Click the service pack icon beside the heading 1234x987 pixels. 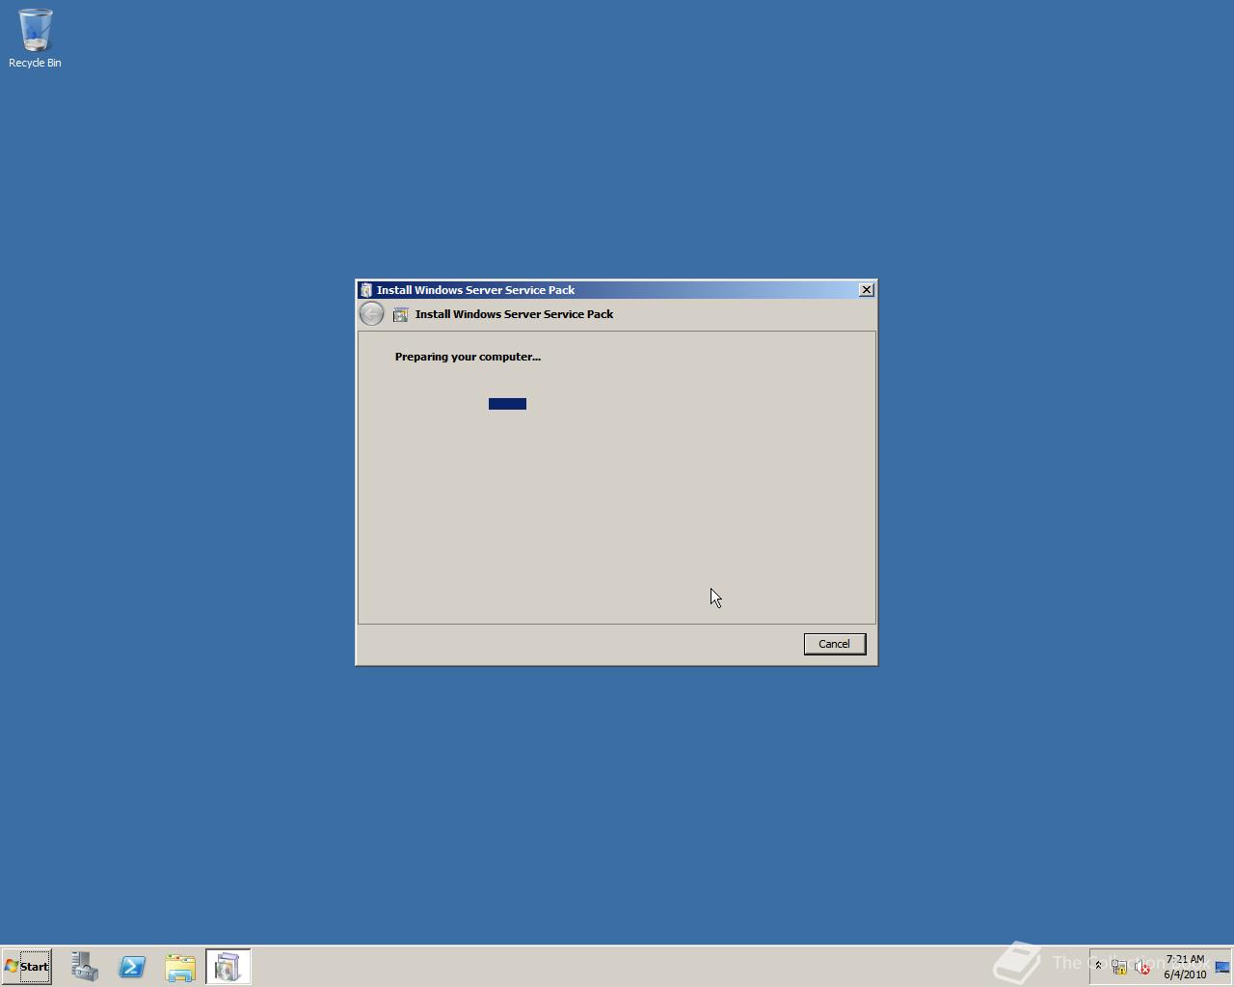point(400,314)
